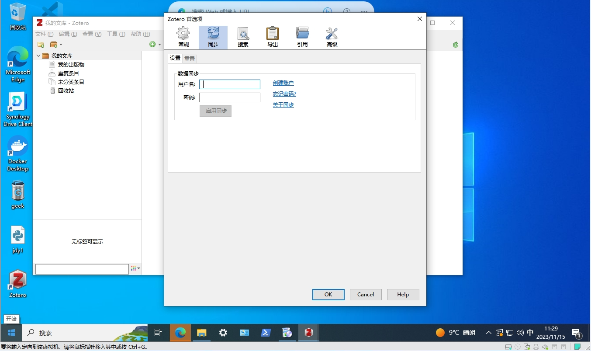Expand the green new item dropdown
This screenshot has width=591, height=351.
(x=159, y=45)
